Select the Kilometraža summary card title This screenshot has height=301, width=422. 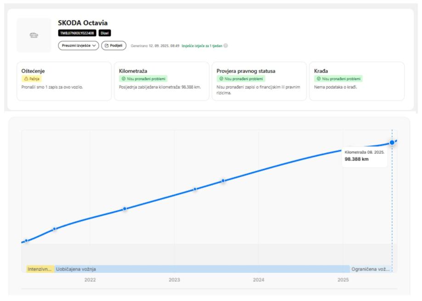(x=130, y=71)
